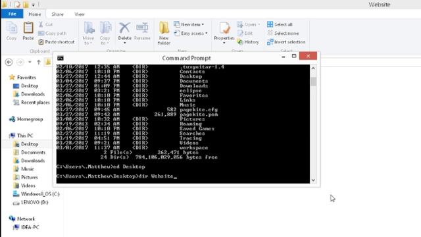
Task: Click the 'cd Desktop' command line
Action: point(101,167)
